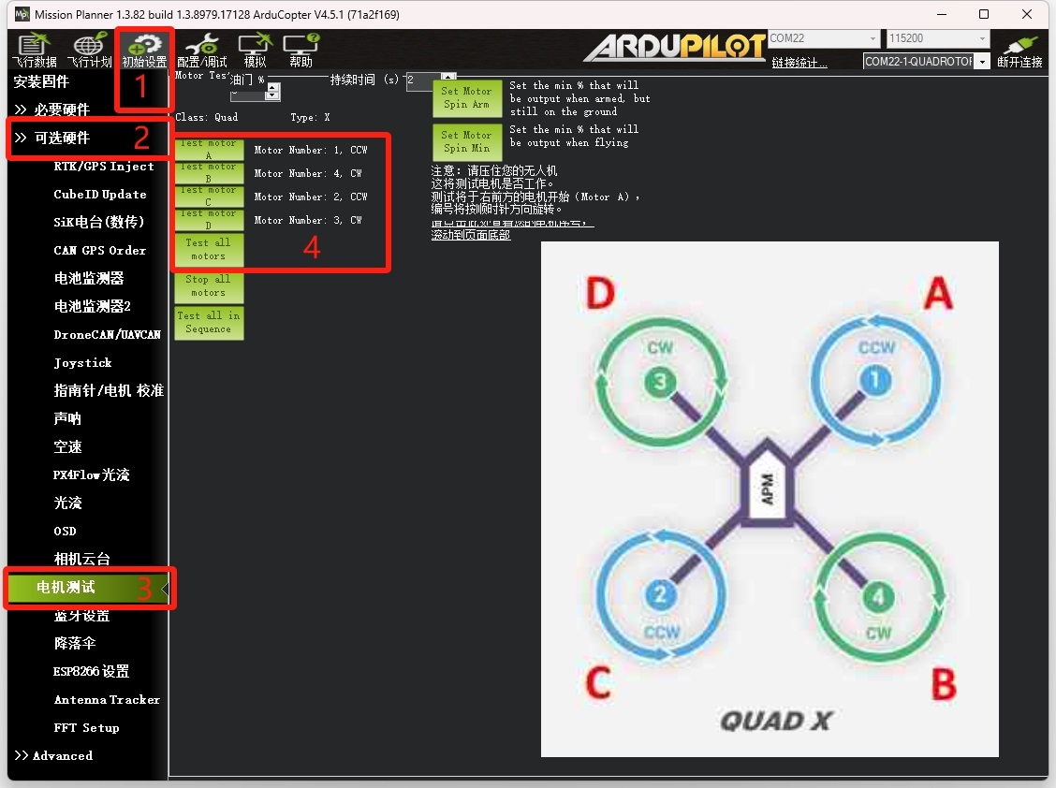The width and height of the screenshot is (1056, 788).
Task: Open PX4Flow 光流 page
Action: tap(91, 474)
